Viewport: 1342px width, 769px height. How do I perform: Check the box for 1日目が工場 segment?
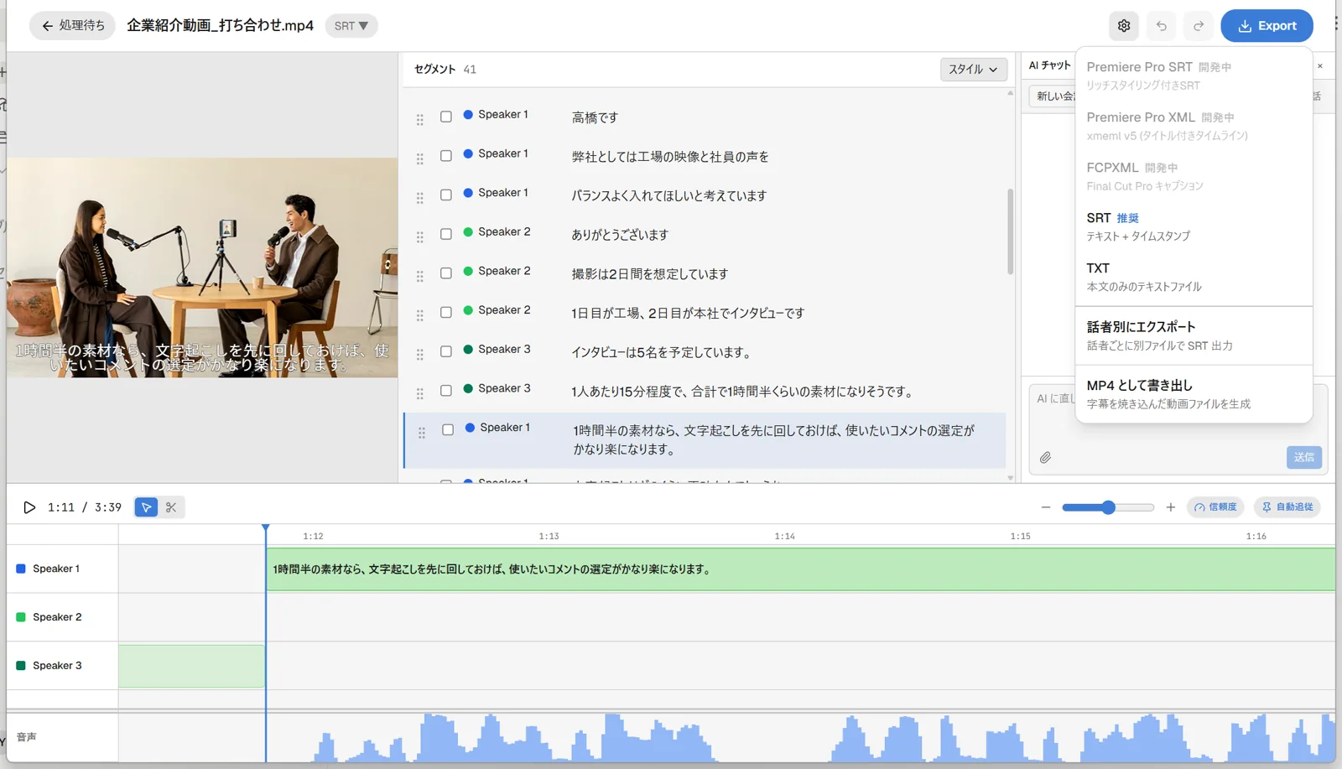446,312
